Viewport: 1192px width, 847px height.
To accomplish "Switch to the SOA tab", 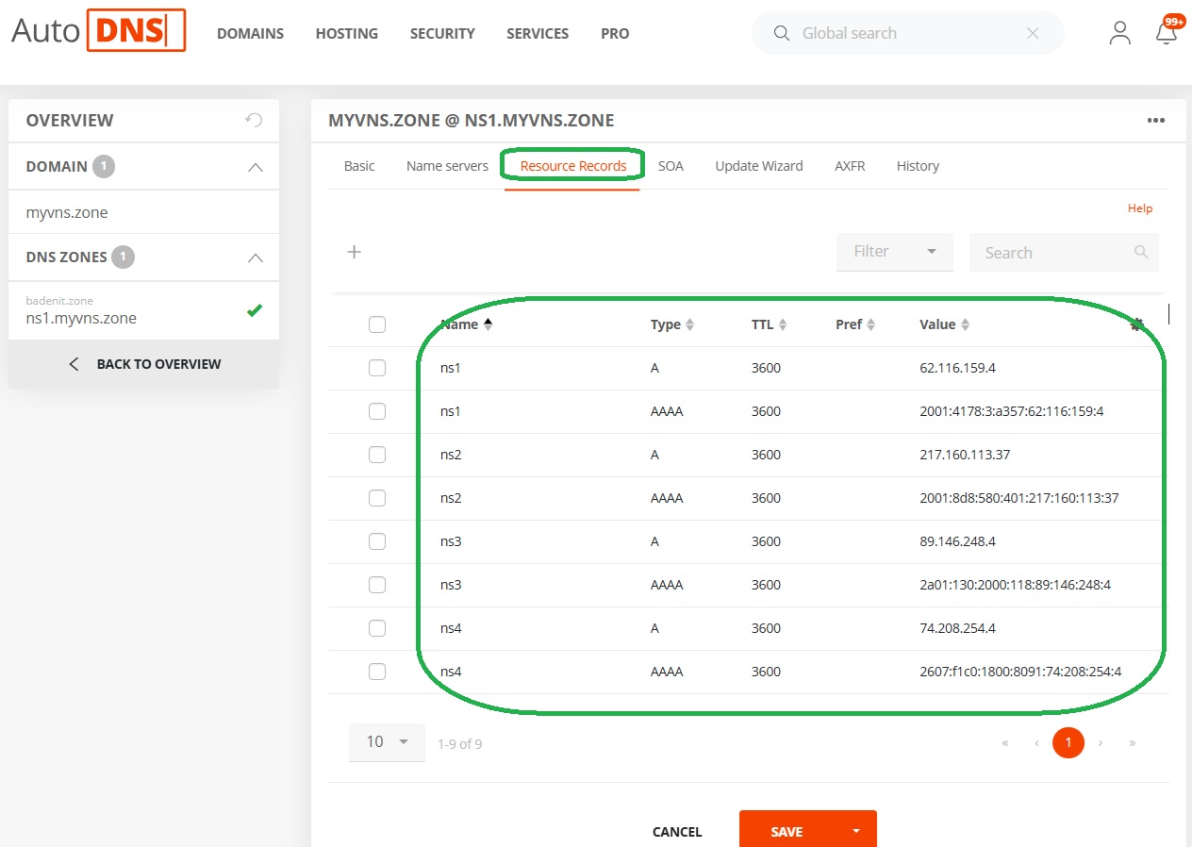I will tap(670, 166).
